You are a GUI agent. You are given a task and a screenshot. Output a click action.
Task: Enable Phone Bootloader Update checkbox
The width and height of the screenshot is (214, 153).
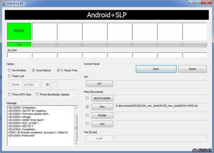(37, 94)
